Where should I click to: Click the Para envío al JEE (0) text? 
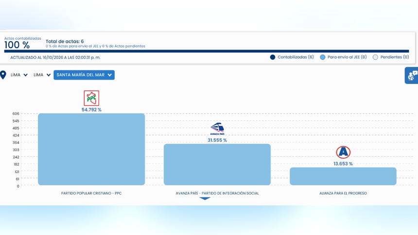tap(347, 57)
